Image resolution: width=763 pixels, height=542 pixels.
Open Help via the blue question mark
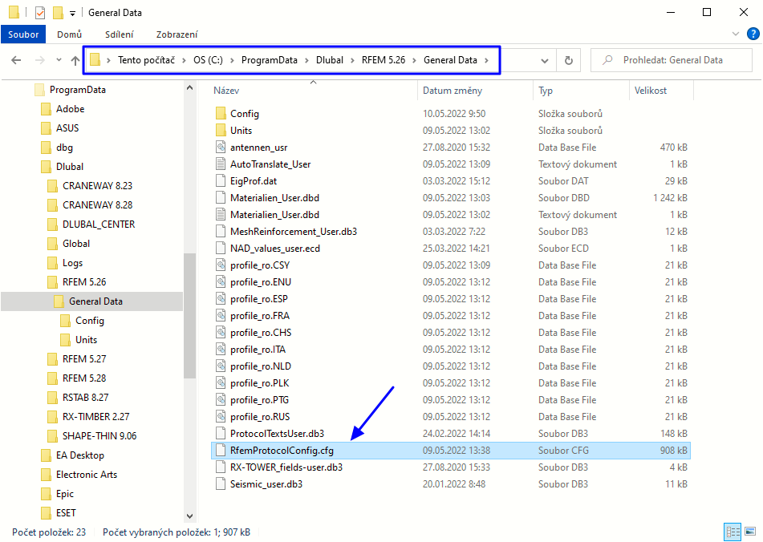(752, 34)
